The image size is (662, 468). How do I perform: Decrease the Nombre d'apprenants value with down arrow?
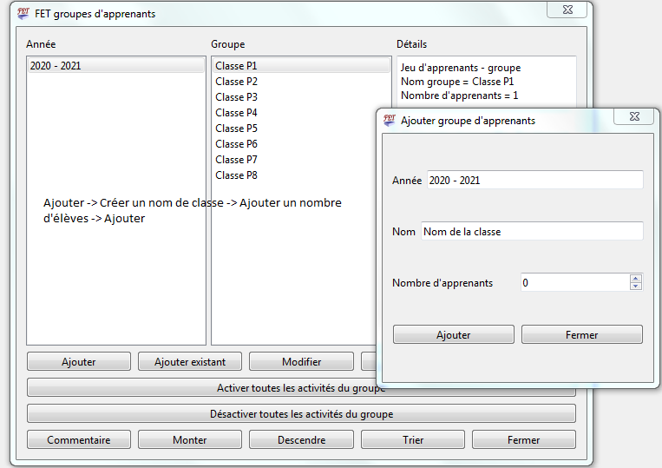(635, 287)
